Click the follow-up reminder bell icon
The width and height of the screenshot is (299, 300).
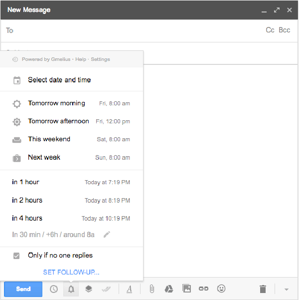pos(71,289)
